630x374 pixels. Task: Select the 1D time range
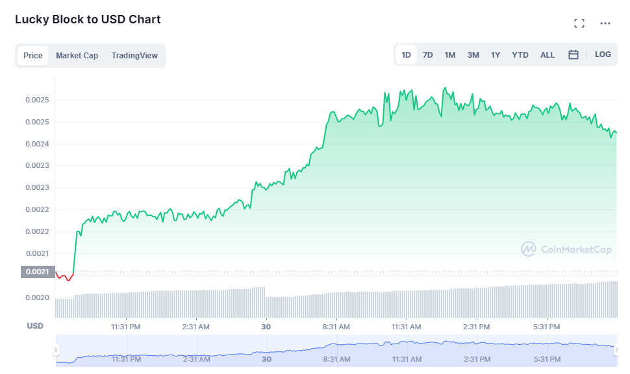[406, 54]
